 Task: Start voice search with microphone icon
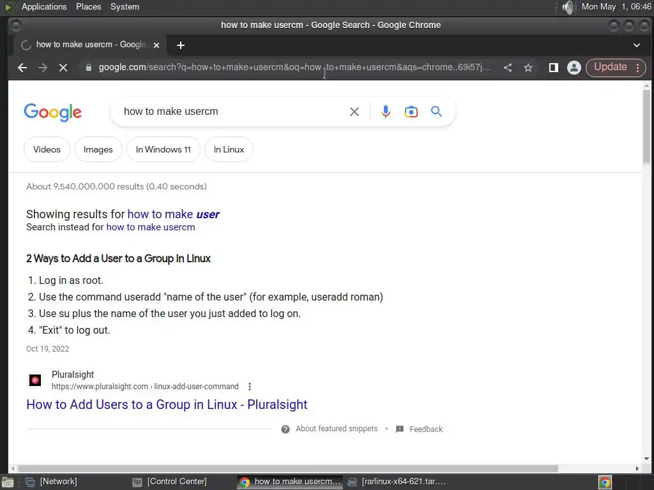pyautogui.click(x=386, y=112)
